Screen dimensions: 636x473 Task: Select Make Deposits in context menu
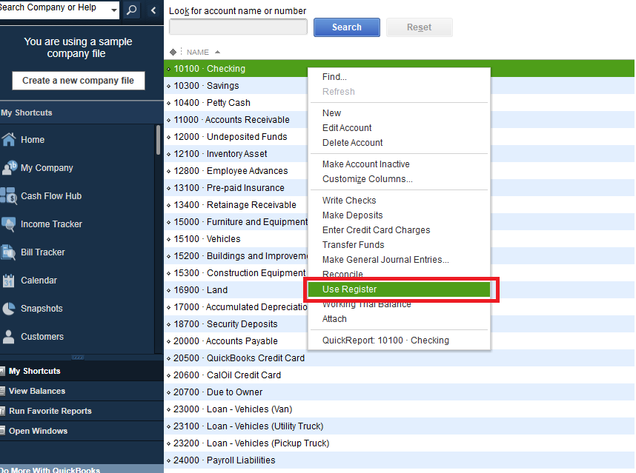pyautogui.click(x=399, y=215)
